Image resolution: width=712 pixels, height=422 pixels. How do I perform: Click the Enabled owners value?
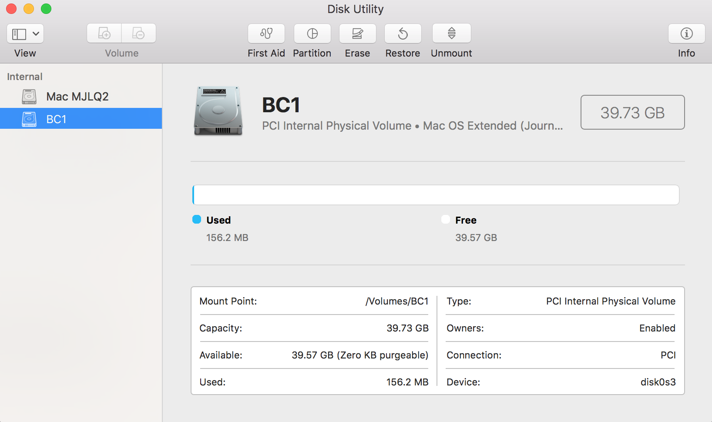coord(657,328)
